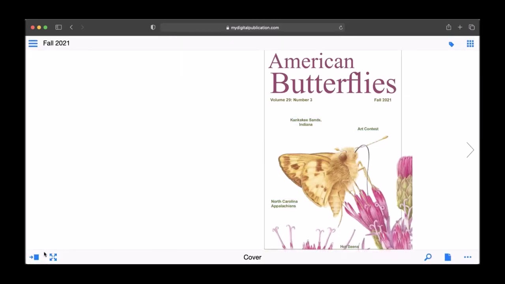The image size is (505, 284).
Task: Open the hamburger menu next to Fall 2021
Action: (x=33, y=43)
